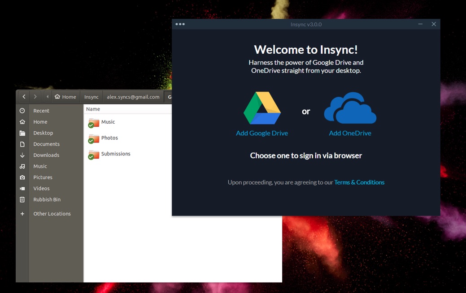Click the Google Drive logo icon
This screenshot has width=466, height=293.
click(x=262, y=108)
